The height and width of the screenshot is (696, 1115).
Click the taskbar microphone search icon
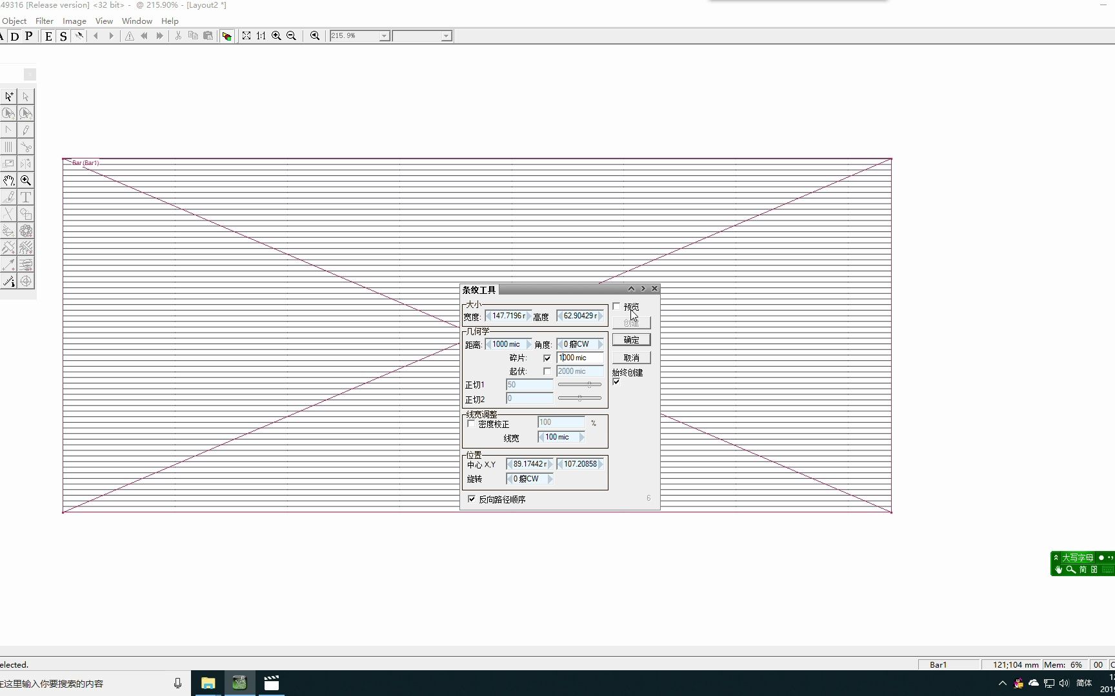click(177, 683)
